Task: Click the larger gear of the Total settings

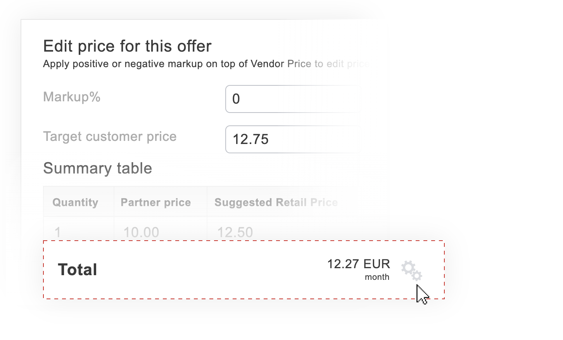Action: [x=408, y=267]
